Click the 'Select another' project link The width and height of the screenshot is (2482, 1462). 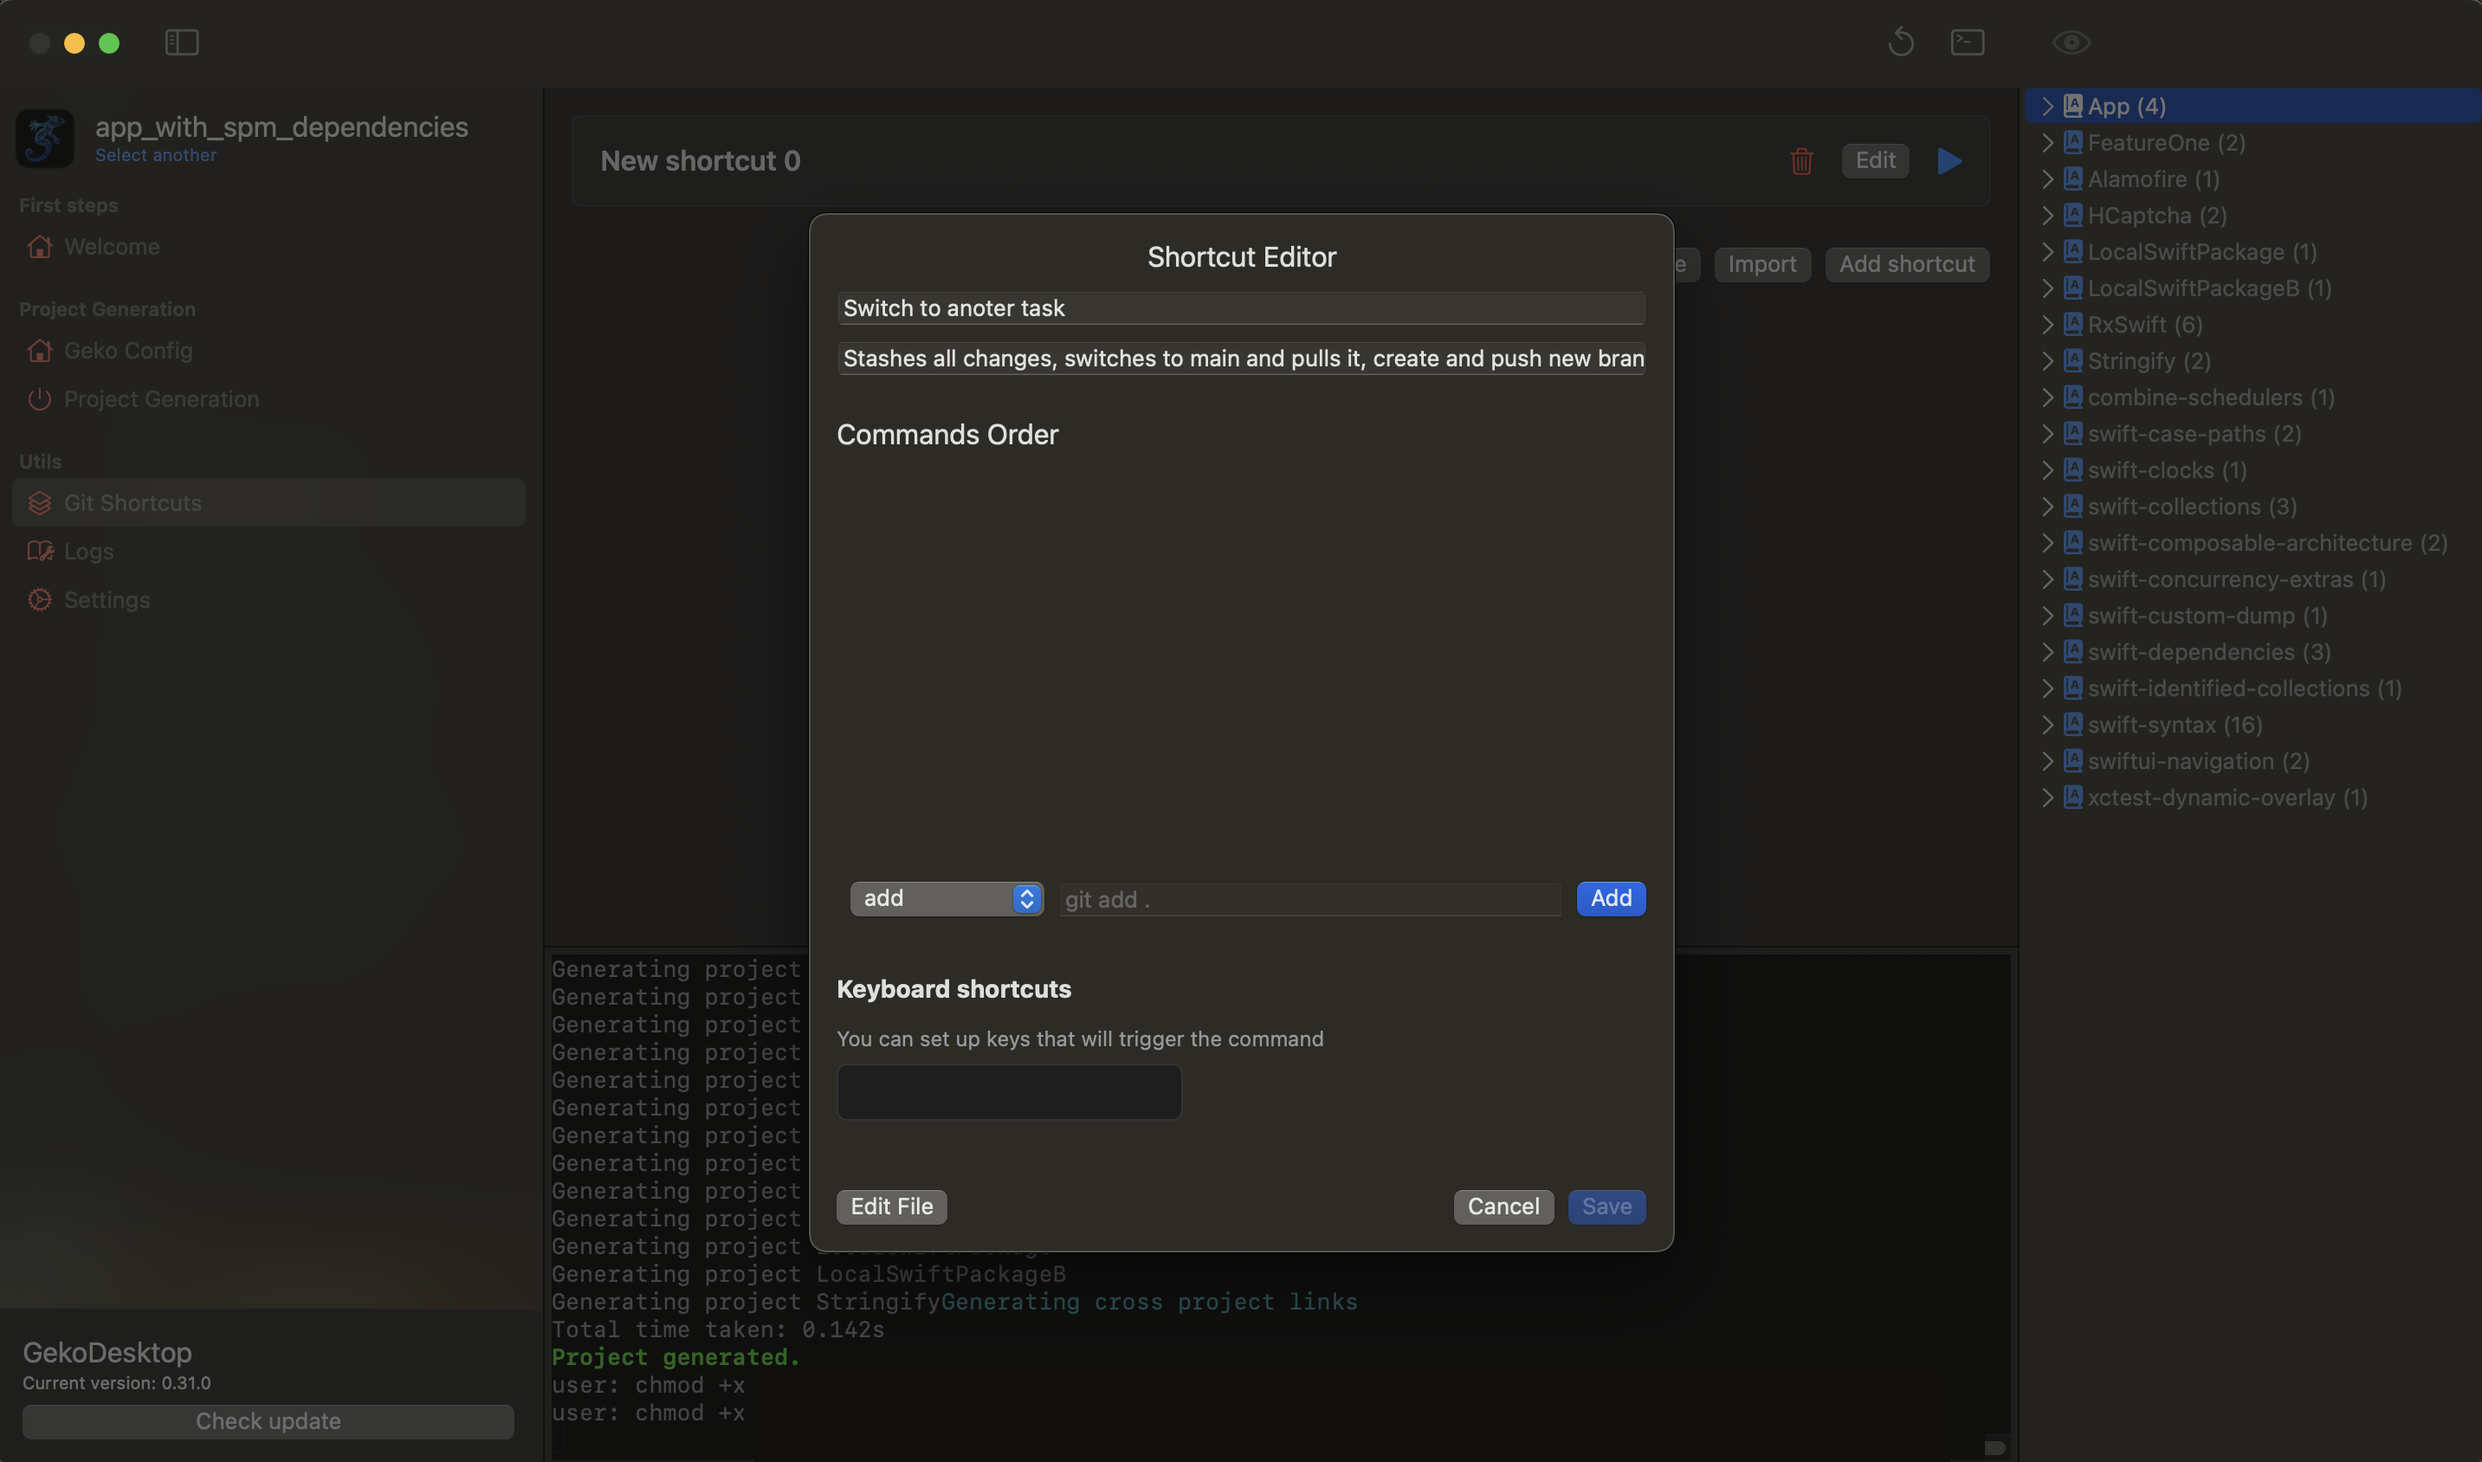pos(156,156)
